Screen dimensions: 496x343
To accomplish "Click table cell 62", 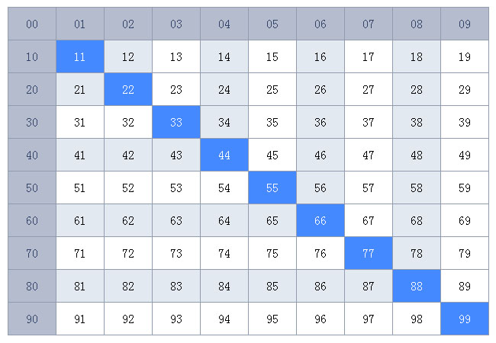I will point(128,221).
